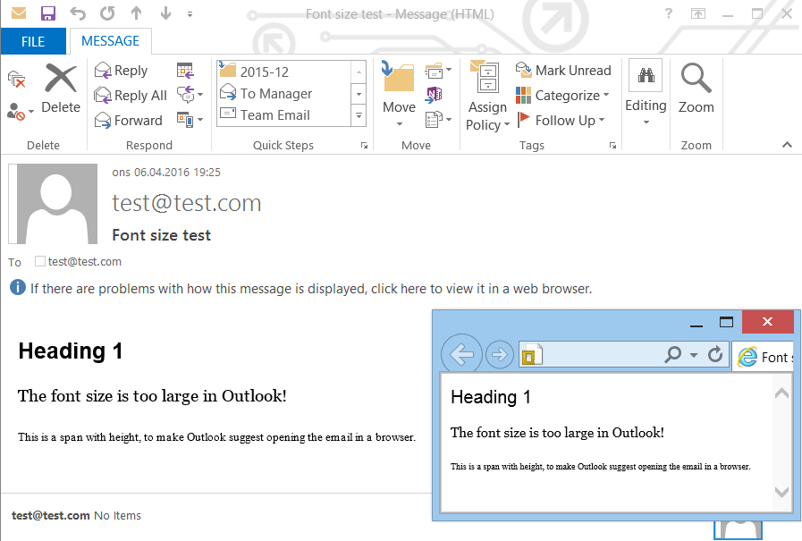Collapse the ribbon with chevron arrow

[787, 145]
